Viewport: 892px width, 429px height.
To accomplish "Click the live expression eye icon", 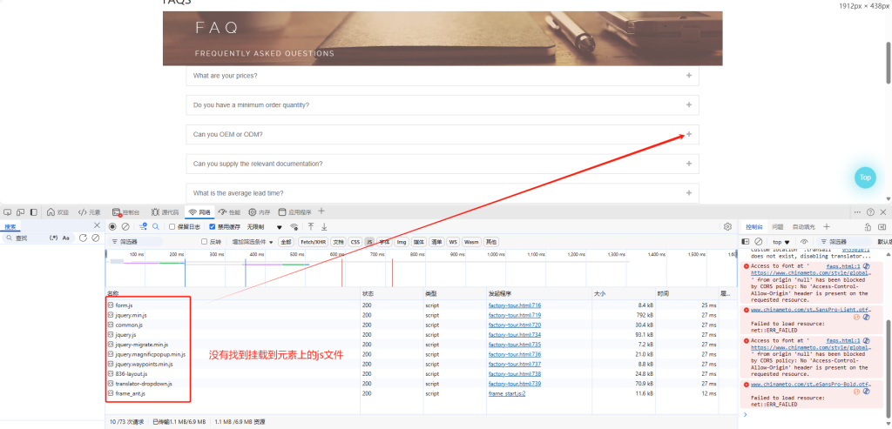I will tap(804, 242).
